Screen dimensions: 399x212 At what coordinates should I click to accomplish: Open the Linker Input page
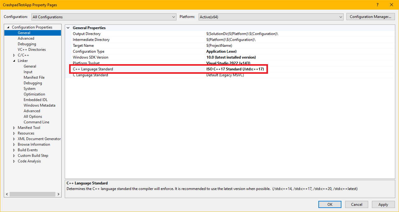point(28,72)
